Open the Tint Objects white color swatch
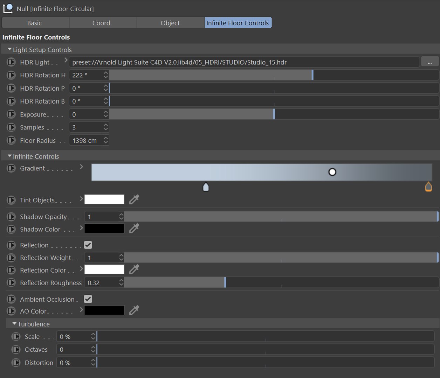The image size is (440, 378). point(104,199)
